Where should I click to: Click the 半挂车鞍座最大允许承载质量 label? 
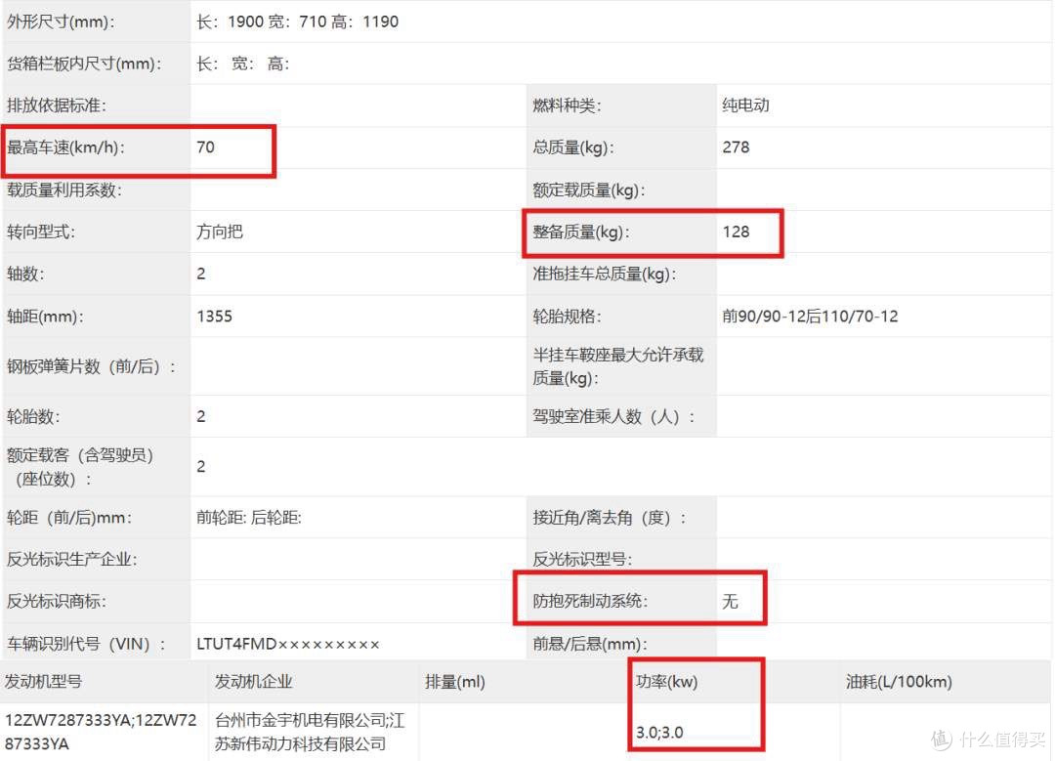pos(617,366)
